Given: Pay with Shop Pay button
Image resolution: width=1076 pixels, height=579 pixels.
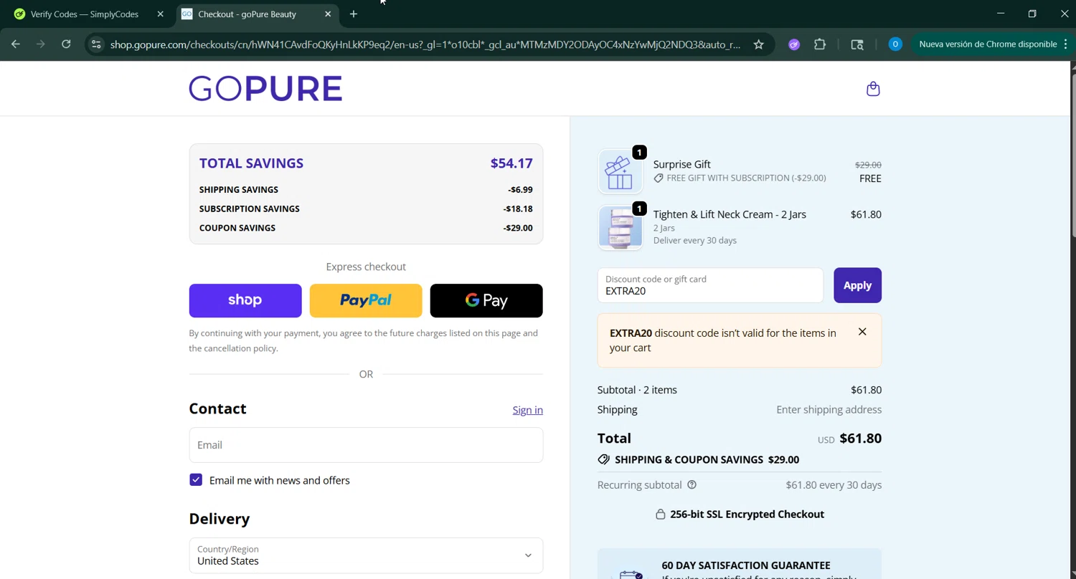Looking at the screenshot, I should pos(245,300).
